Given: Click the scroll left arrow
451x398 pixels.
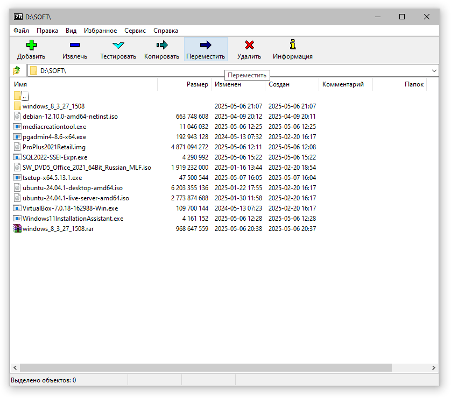Looking at the screenshot, I should (15, 367).
